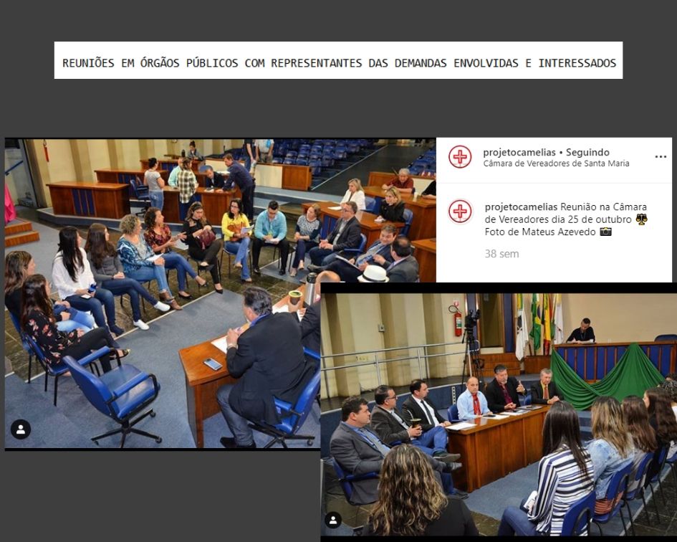
Task: Click the tagged-people icon on the right photo
Action: pos(333,520)
